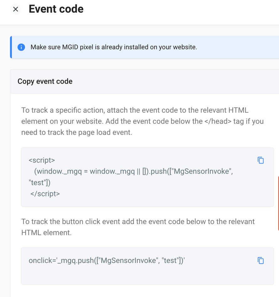Click the Copy event code section header

click(45, 81)
